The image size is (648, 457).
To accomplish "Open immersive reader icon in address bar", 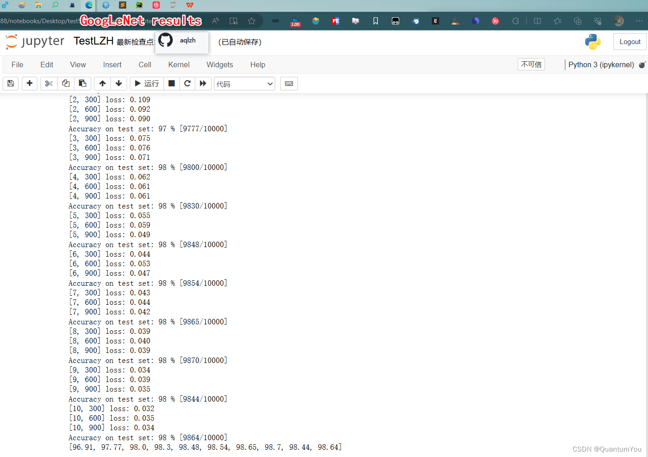I will (x=233, y=21).
